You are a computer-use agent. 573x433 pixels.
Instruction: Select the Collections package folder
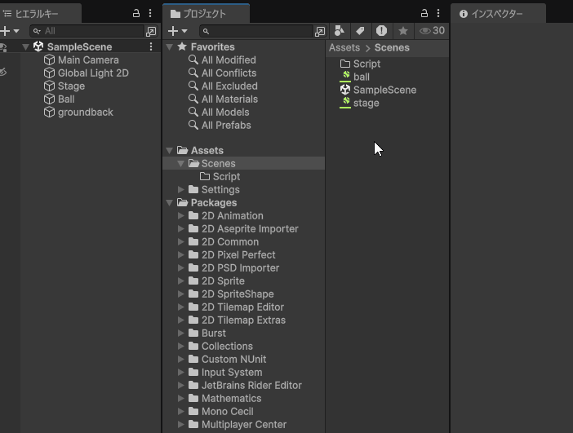227,346
